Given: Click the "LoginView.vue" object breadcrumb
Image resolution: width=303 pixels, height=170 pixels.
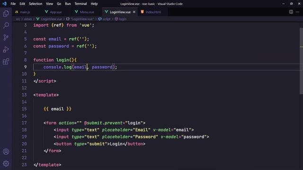Looking at the screenshot, I should tap(82, 19).
